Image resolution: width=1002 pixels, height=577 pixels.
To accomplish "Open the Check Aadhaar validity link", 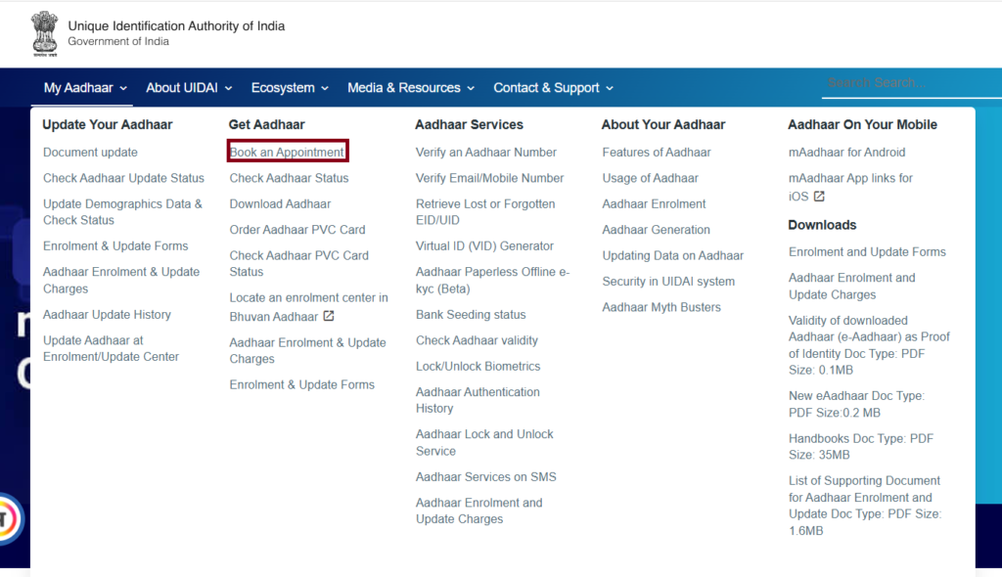I will point(477,340).
